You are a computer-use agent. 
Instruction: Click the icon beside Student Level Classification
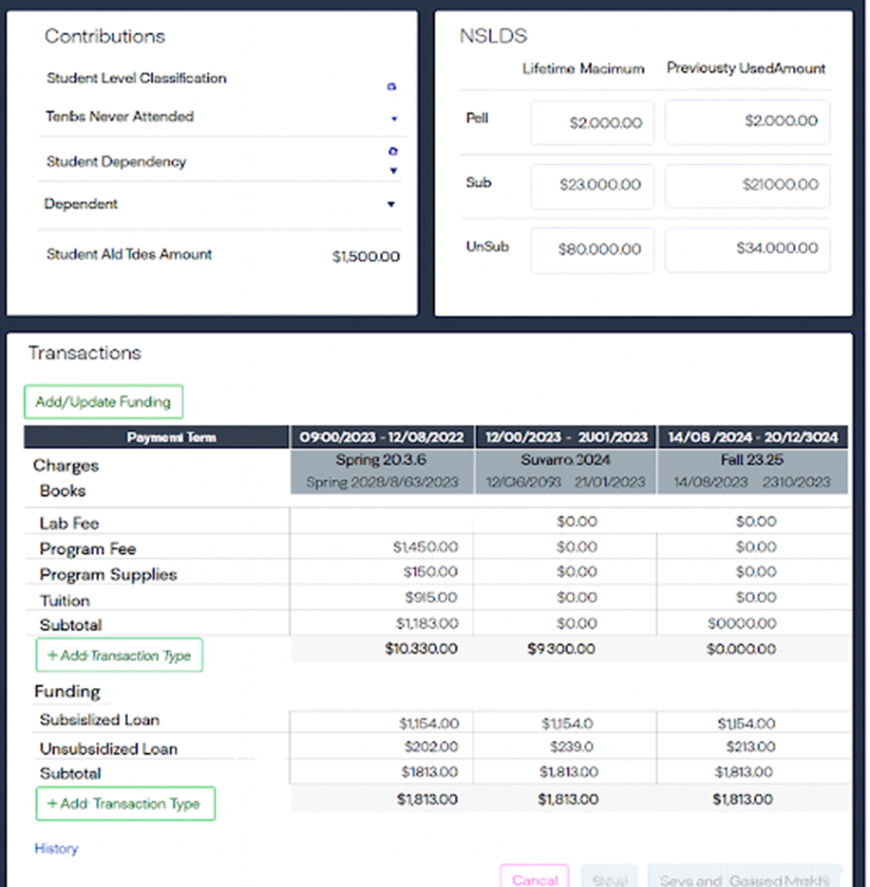pyautogui.click(x=391, y=86)
